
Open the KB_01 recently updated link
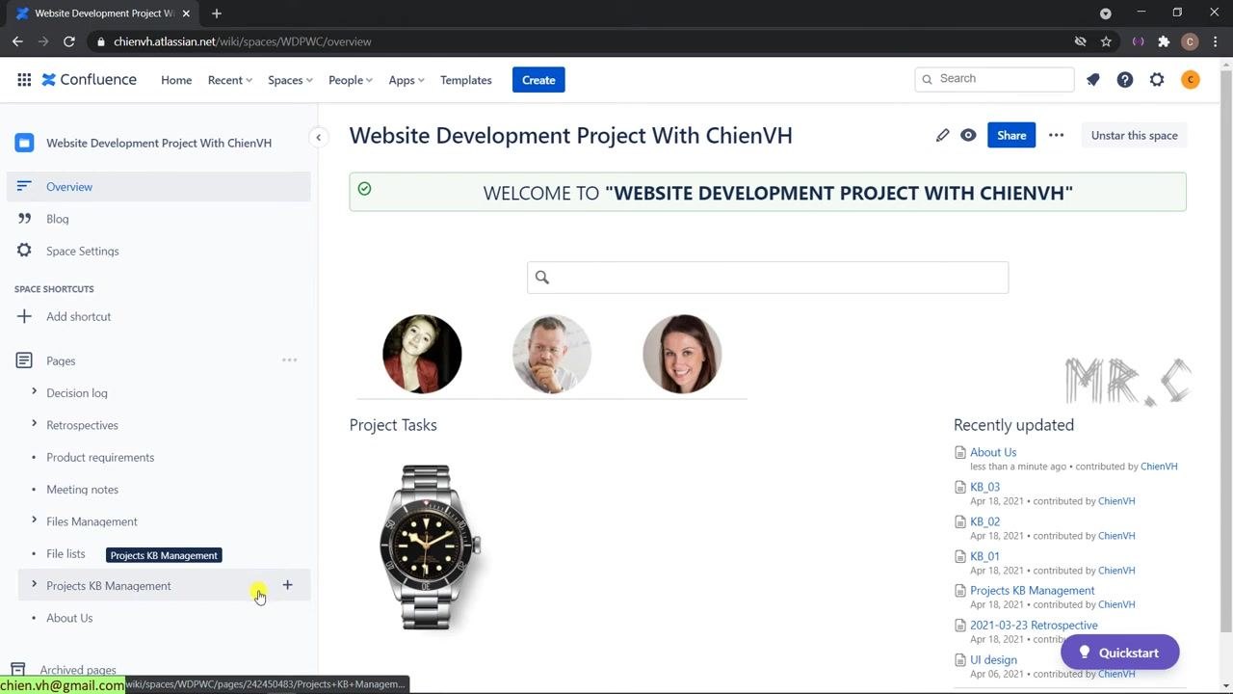(984, 556)
